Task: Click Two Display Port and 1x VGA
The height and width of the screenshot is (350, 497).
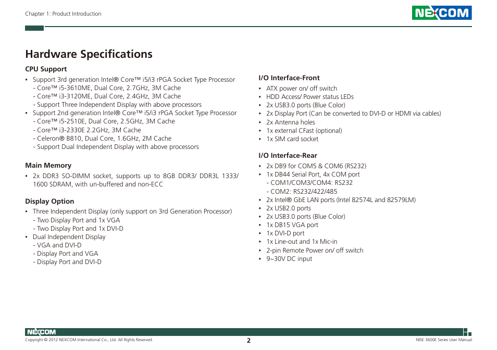Action: click(77, 220)
